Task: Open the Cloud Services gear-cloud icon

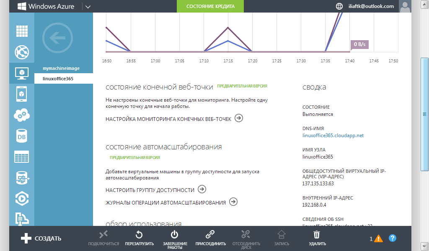Action: 22,115
